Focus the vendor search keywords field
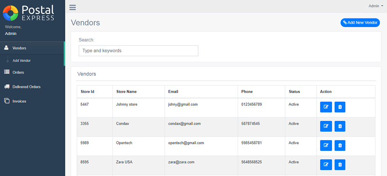Screen dimensions: 387x176 [x=139, y=51]
